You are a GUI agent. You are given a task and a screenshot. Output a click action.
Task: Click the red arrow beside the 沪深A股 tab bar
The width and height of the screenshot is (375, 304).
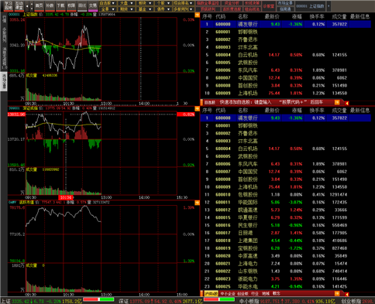[347, 294]
